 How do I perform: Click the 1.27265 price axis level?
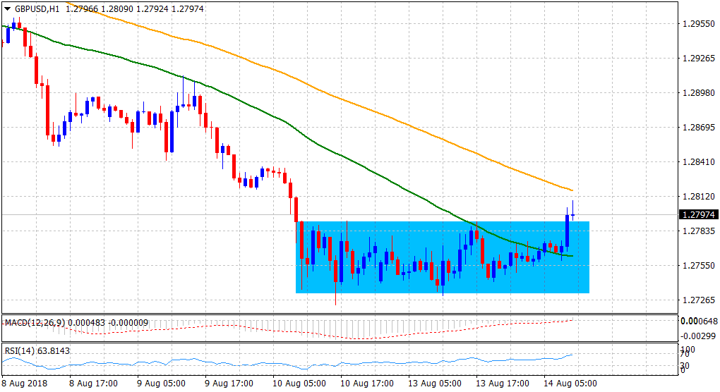[x=697, y=300]
